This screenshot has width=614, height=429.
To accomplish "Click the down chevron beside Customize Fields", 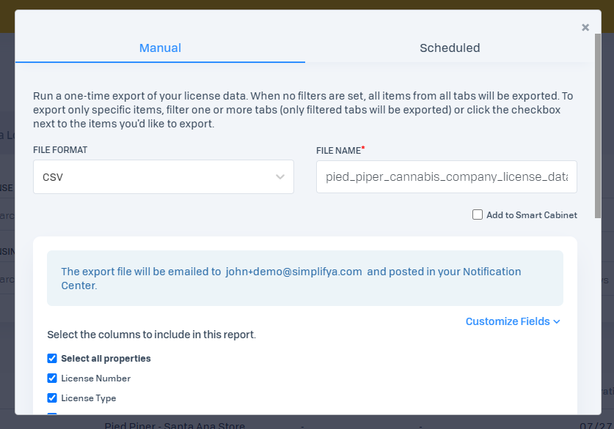I will click(x=557, y=321).
